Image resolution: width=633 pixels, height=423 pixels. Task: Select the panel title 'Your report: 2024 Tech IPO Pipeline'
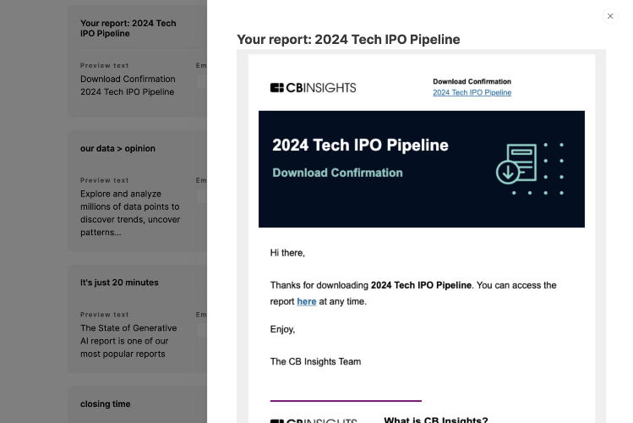(348, 40)
